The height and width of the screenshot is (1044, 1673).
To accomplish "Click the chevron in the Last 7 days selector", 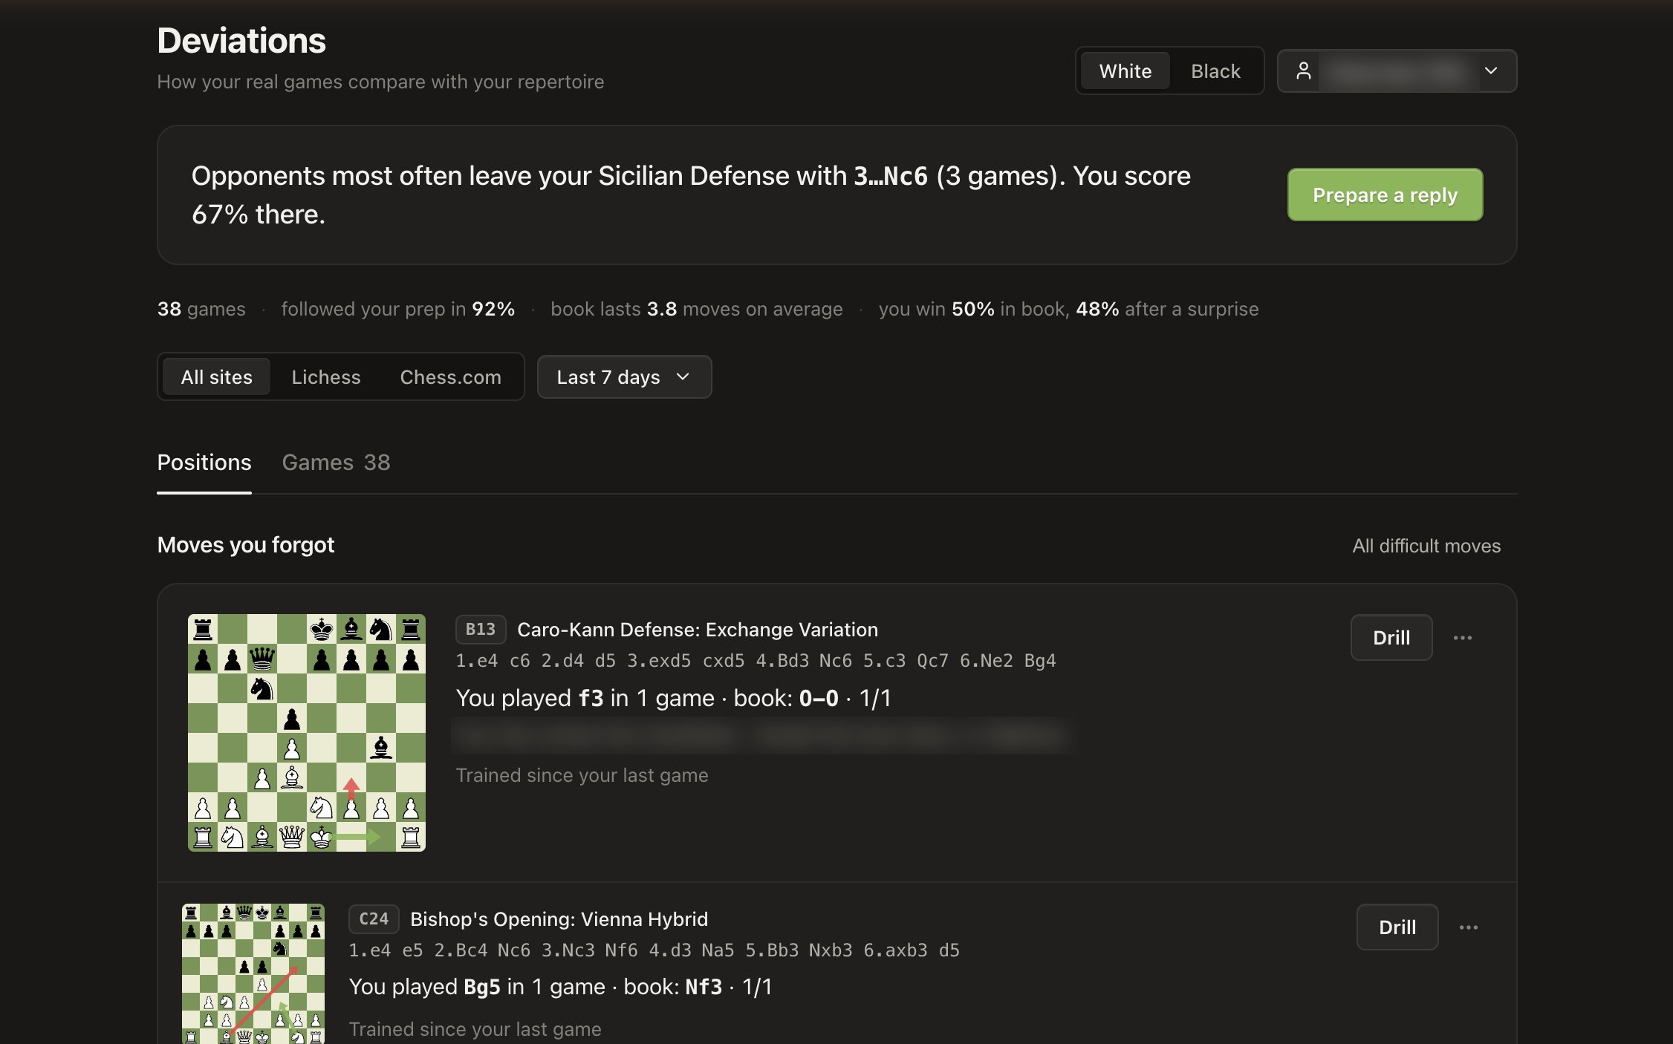I will (x=683, y=377).
